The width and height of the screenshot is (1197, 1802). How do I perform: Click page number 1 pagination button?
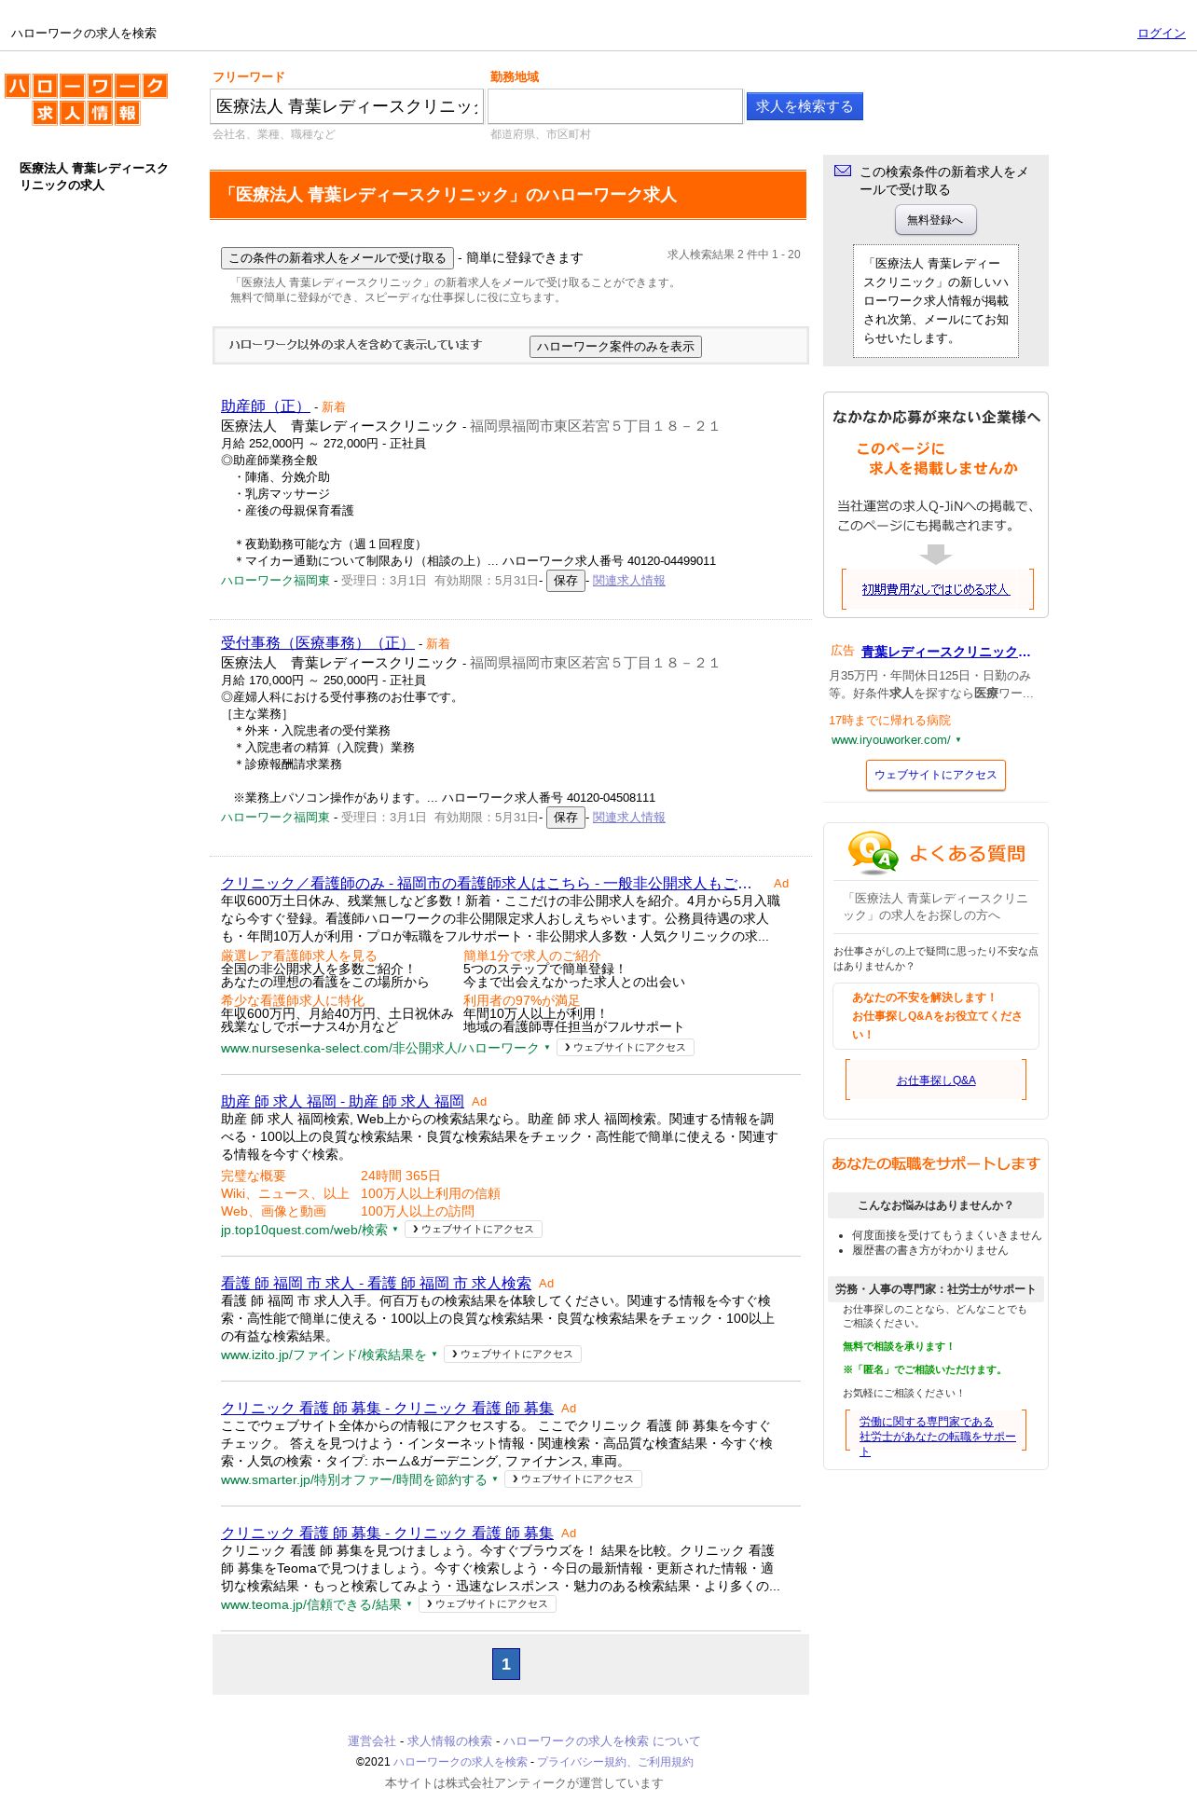506,1664
